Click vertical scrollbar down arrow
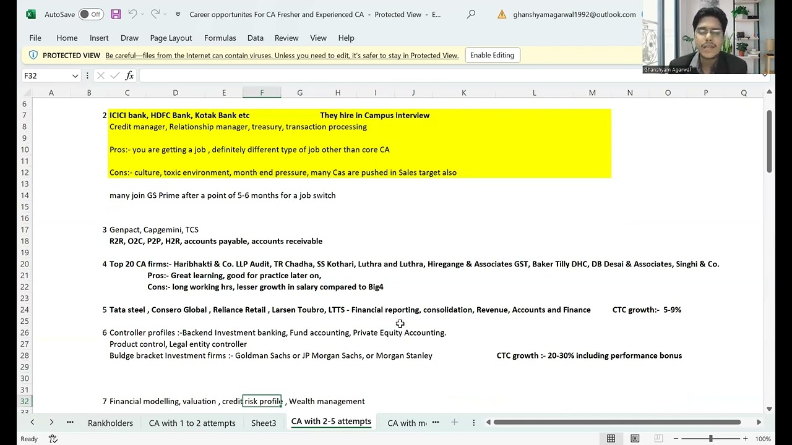The width and height of the screenshot is (792, 445). [x=769, y=409]
